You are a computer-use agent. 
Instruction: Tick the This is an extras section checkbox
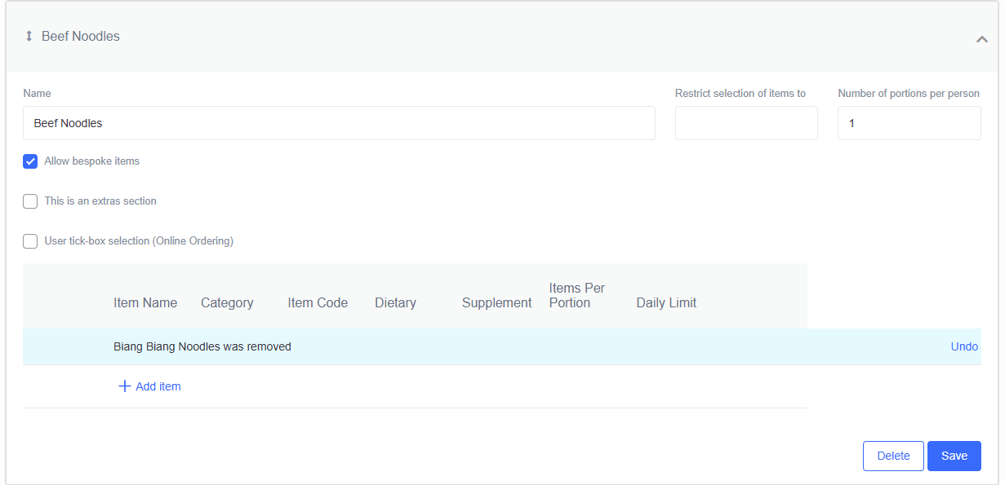[x=30, y=201]
